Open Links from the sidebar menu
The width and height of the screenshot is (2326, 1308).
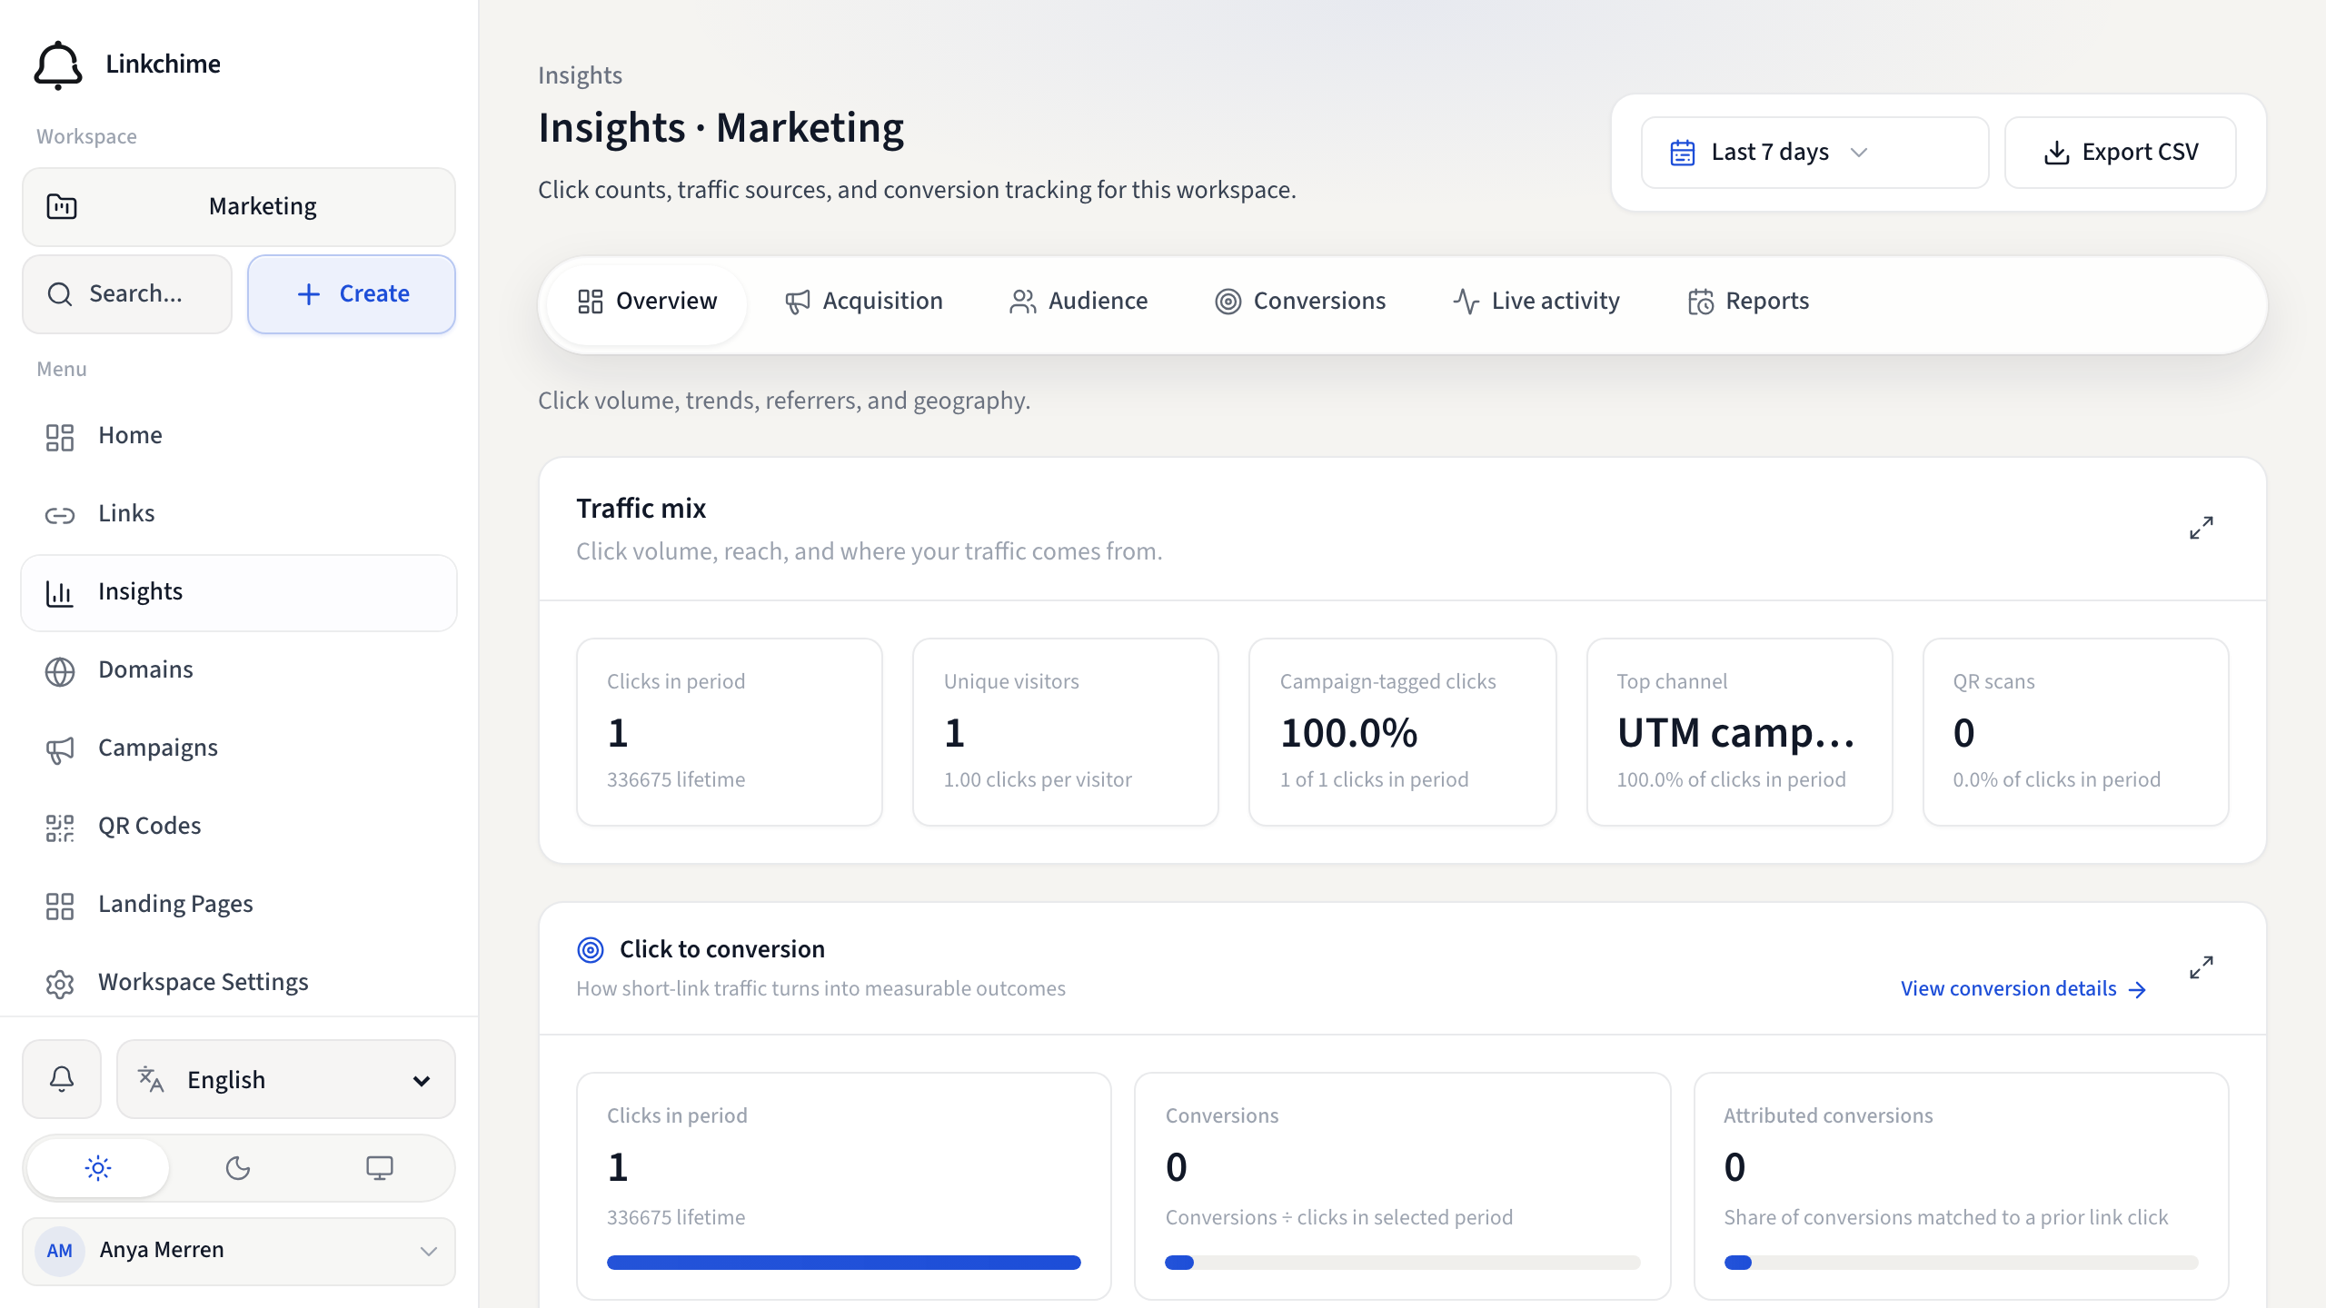coord(239,514)
